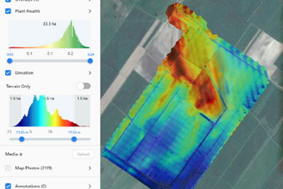Click the Upload media button
The height and width of the screenshot is (189, 283).
[x=83, y=154]
